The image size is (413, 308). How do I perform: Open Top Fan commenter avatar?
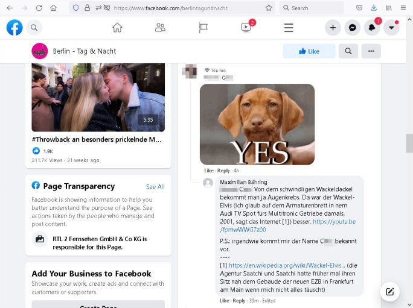[190, 71]
